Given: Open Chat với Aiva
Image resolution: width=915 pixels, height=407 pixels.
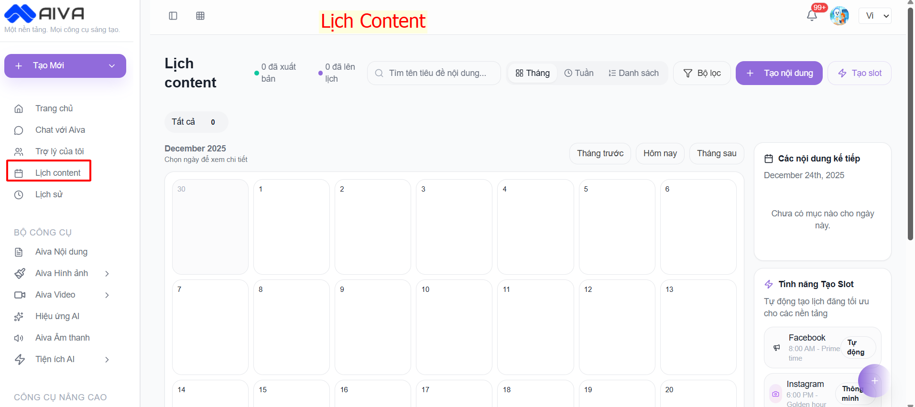Looking at the screenshot, I should (x=60, y=130).
